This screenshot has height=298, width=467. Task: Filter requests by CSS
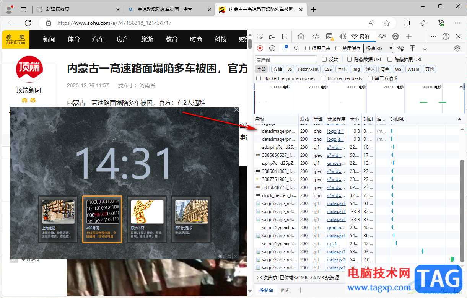328,69
